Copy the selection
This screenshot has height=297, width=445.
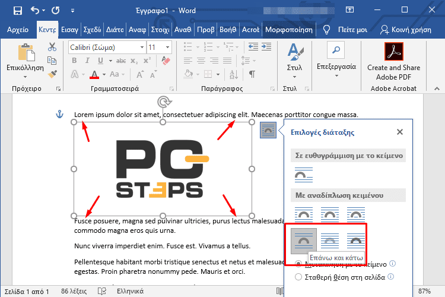pyautogui.click(x=52, y=60)
